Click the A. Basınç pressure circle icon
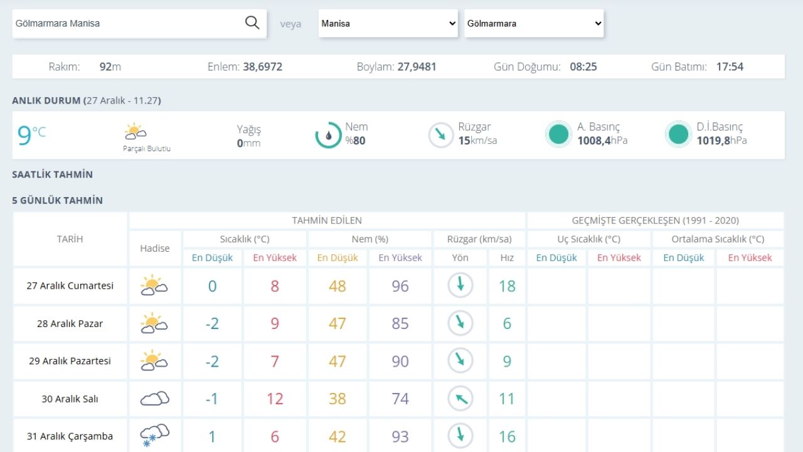This screenshot has width=803, height=452. (x=558, y=135)
